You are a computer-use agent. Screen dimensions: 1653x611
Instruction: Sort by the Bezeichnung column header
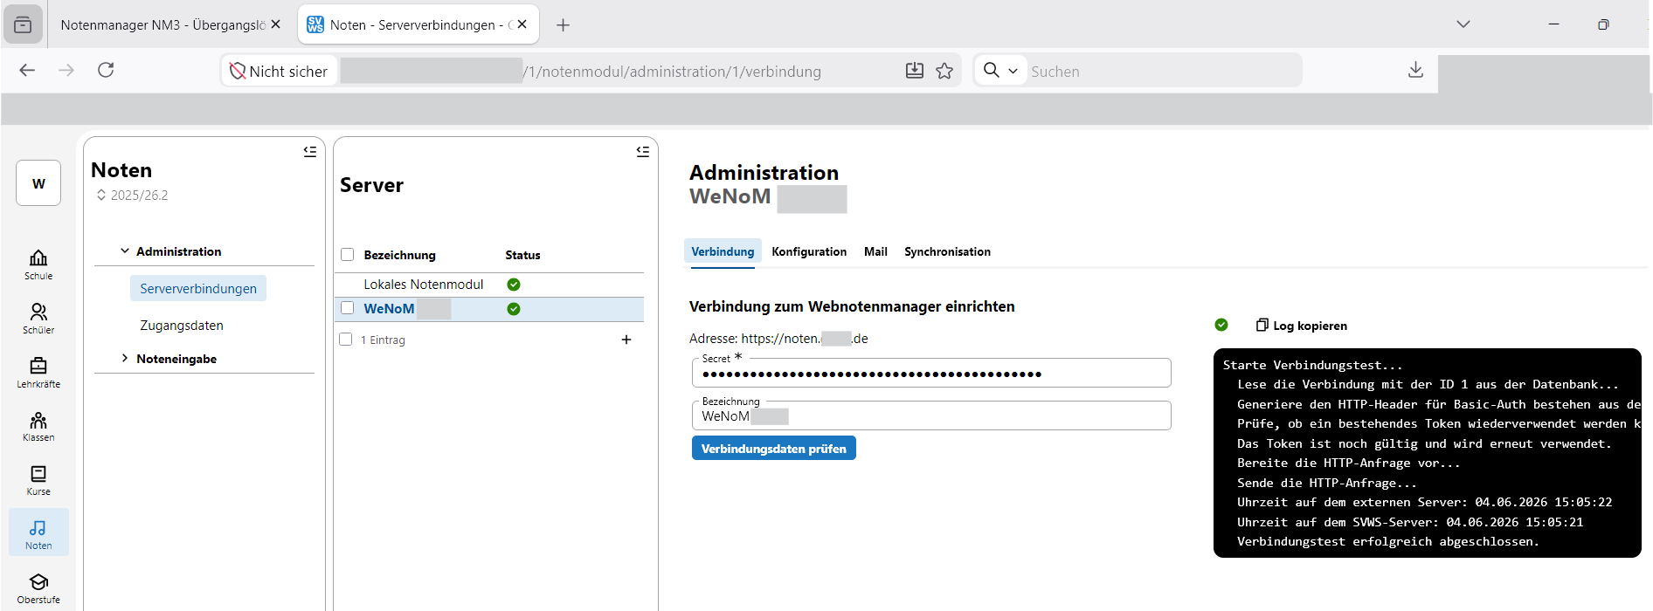click(399, 255)
